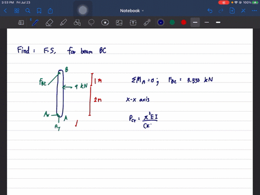This screenshot has height=195, width=260.
Task: Tap the status bar clock 3:53 PM
Action: [x=8, y=3]
